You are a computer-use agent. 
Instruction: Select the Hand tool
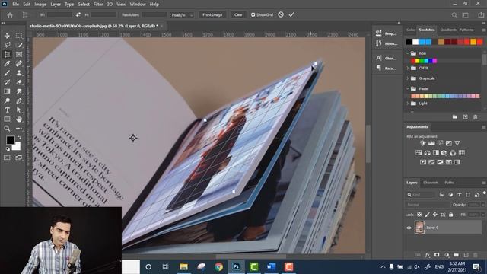[x=19, y=119]
